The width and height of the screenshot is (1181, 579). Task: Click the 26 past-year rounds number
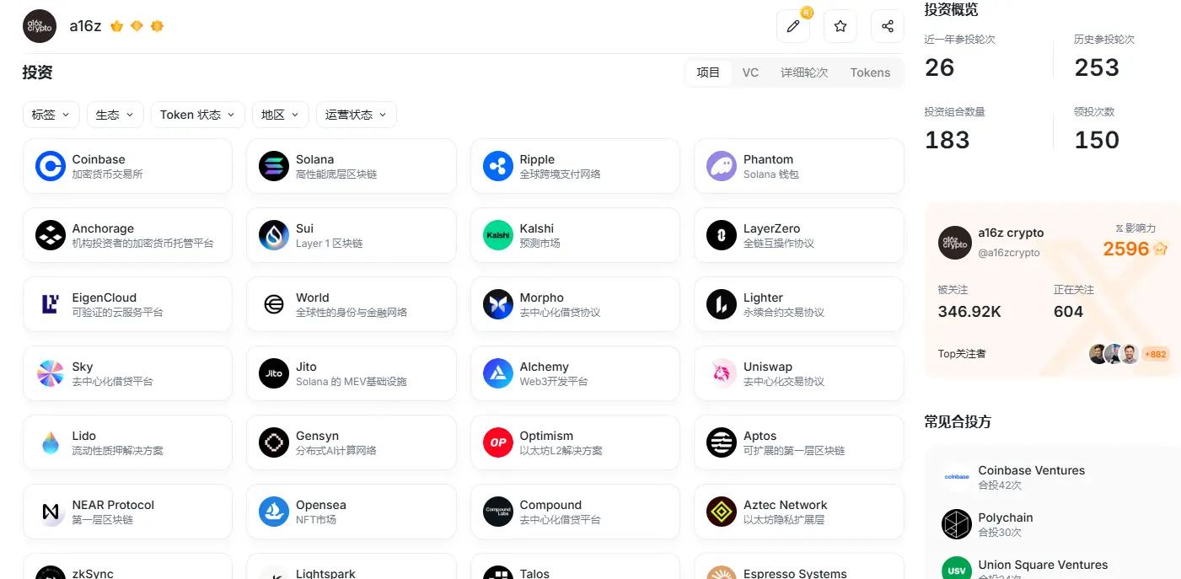coord(940,67)
